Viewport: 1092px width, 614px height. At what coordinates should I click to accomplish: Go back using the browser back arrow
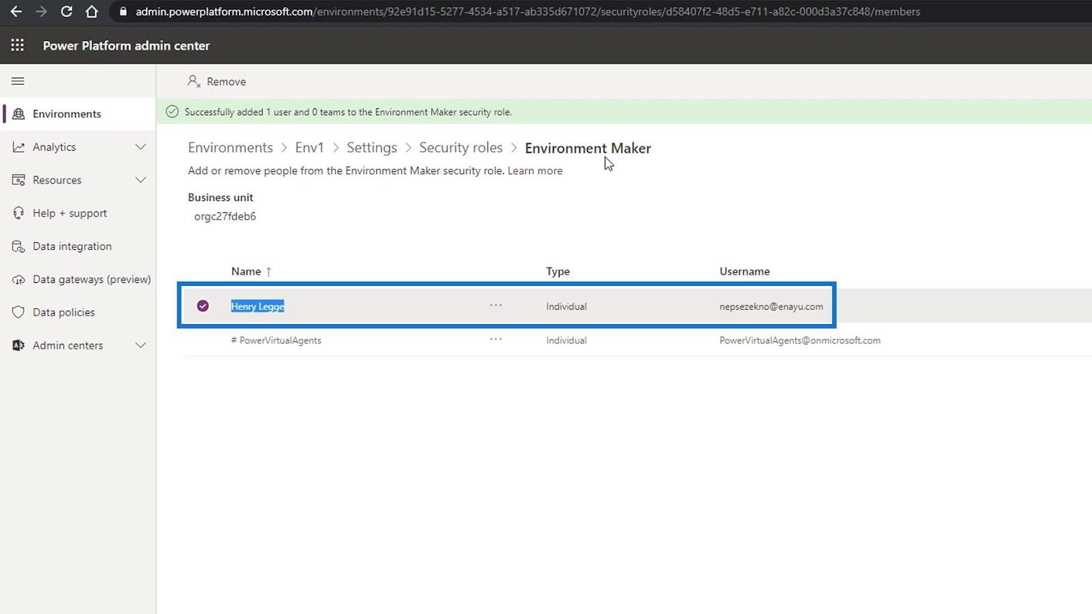[x=16, y=12]
